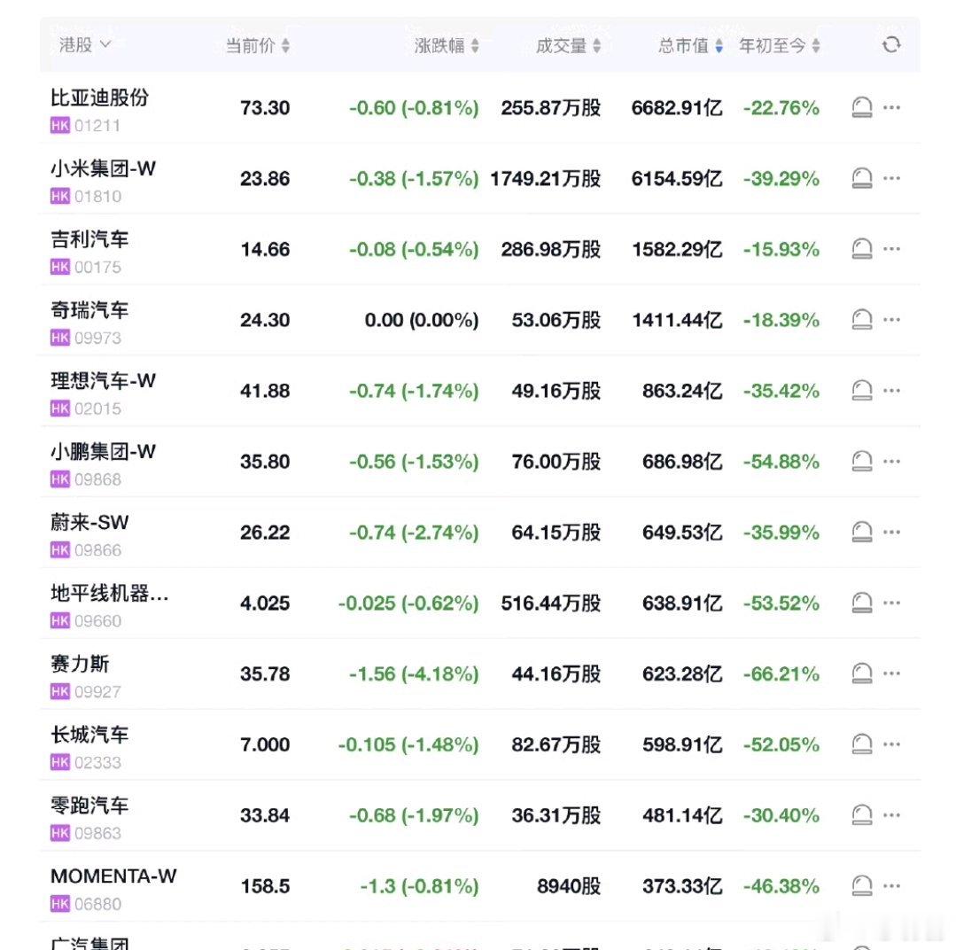This screenshot has height=950, width=956.
Task: Sort by 当前价 column
Action: pos(257,46)
